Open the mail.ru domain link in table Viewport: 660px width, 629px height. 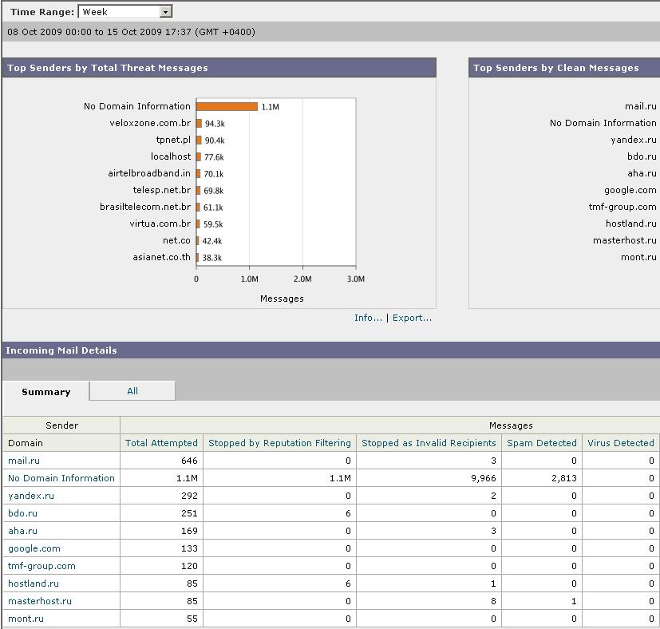click(24, 461)
